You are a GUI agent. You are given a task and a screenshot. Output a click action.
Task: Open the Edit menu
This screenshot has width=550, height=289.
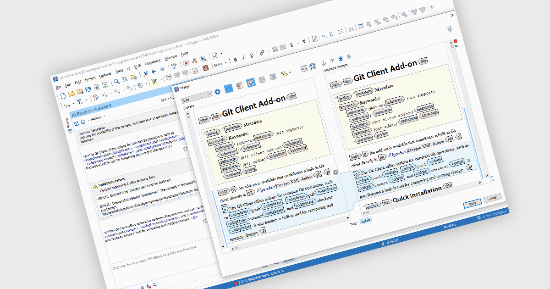tap(68, 85)
